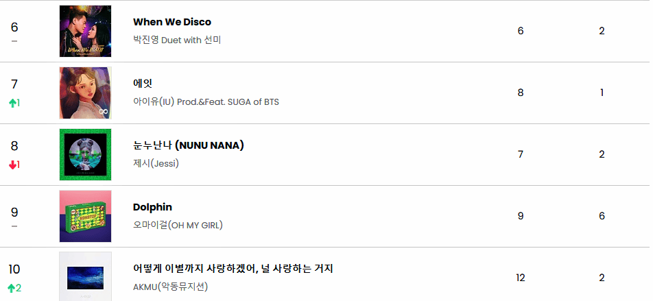Select the NUNU NANA album cover
This screenshot has height=301, width=653.
click(85, 154)
